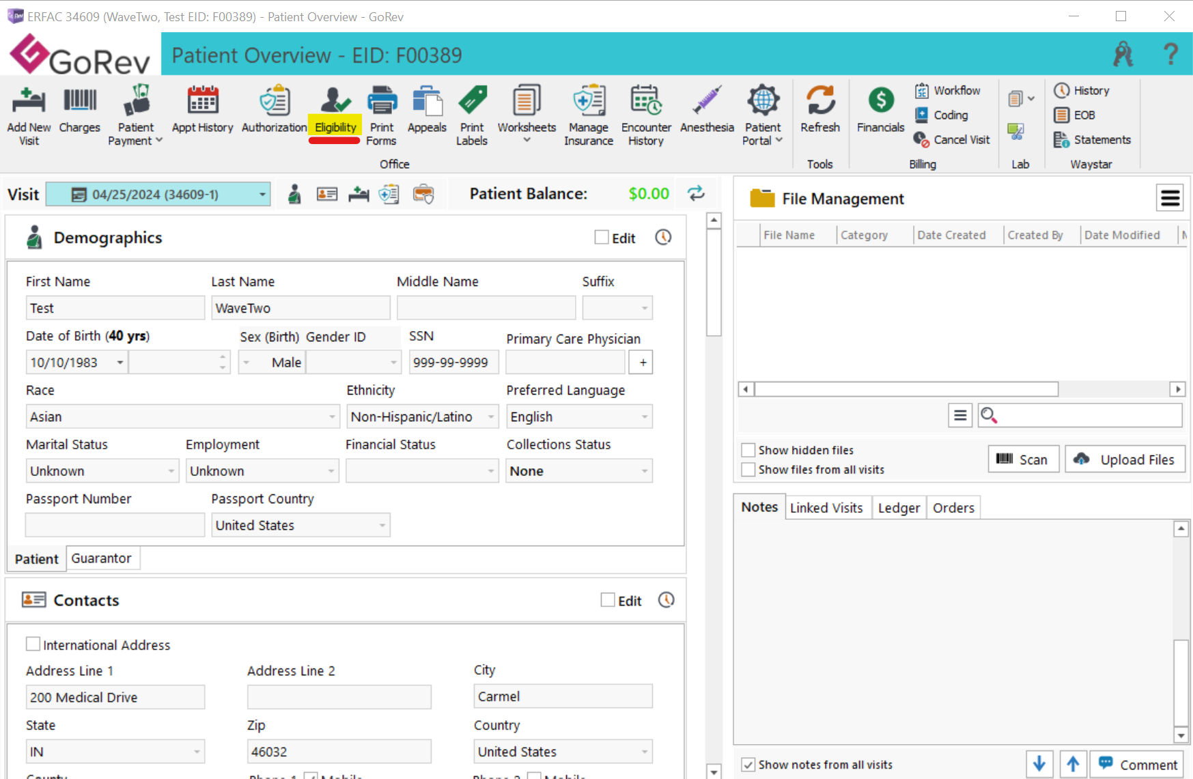Click the Middle Name field
This screenshot has height=779, width=1193.
(486, 308)
